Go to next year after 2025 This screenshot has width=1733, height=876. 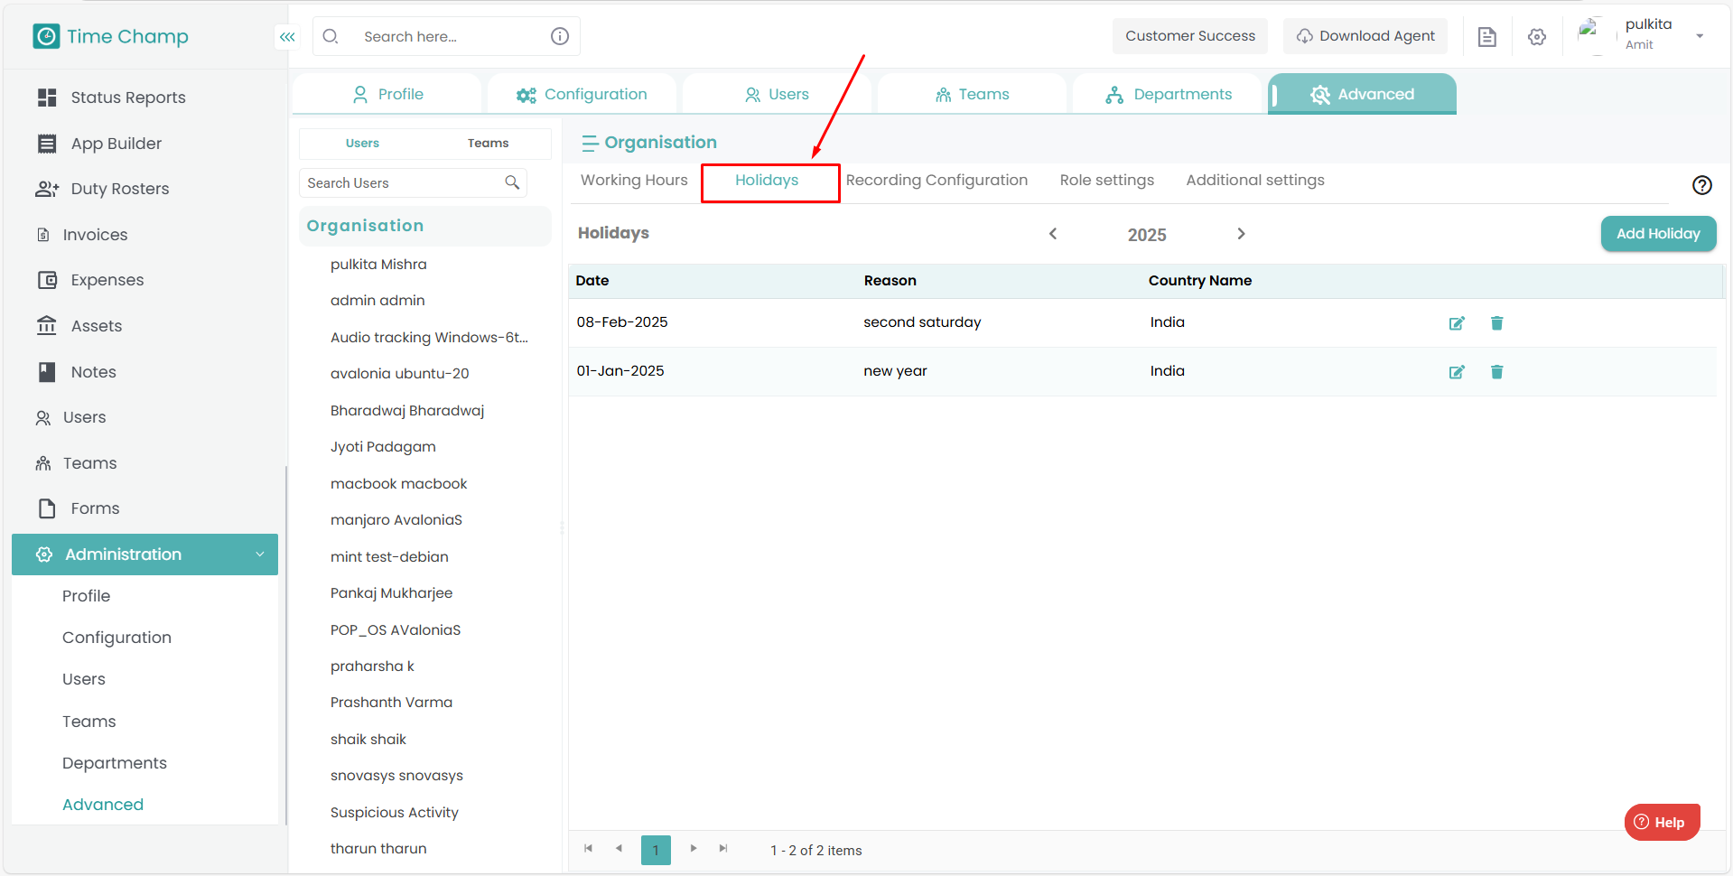1241,234
